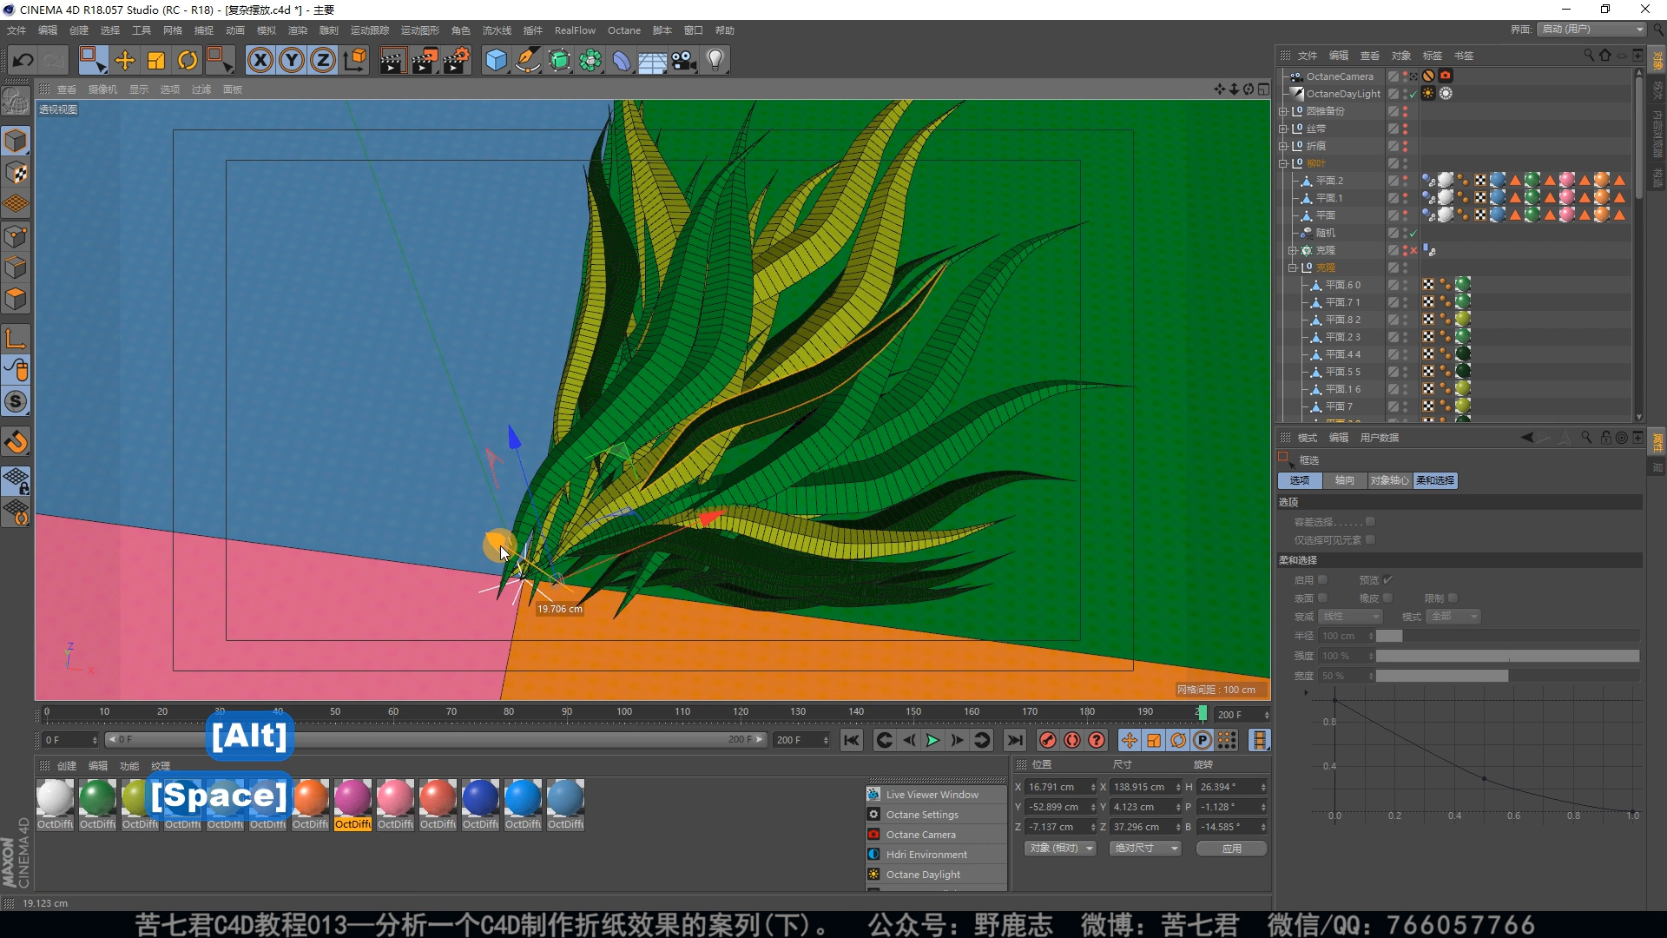The image size is (1667, 938).
Task: Click the light bulb icon
Action: (x=715, y=60)
